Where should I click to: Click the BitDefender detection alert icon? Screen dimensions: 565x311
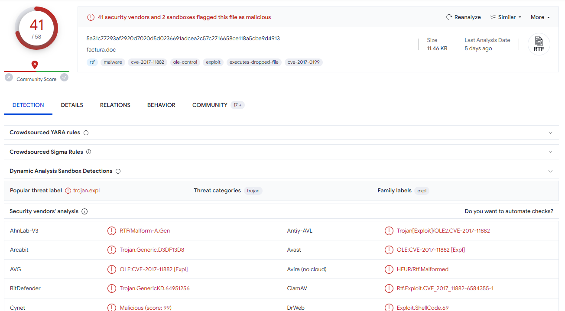112,288
